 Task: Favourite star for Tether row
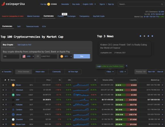tap(3, 95)
